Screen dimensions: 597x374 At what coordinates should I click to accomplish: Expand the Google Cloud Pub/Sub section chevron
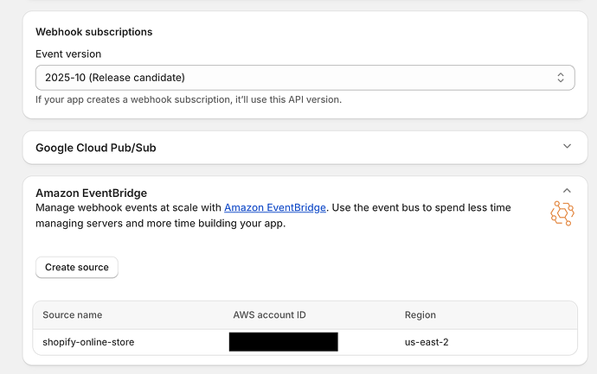point(567,147)
